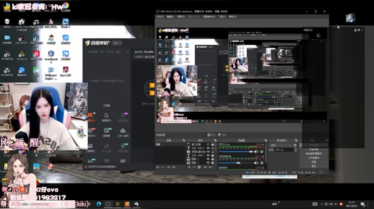Open 直播伴侣 app from taskbar
This screenshot has height=209, width=374.
[137, 204]
